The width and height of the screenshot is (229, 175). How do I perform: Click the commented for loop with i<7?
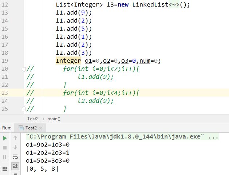pos(101,69)
